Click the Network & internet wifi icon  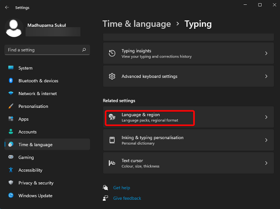click(x=11, y=94)
